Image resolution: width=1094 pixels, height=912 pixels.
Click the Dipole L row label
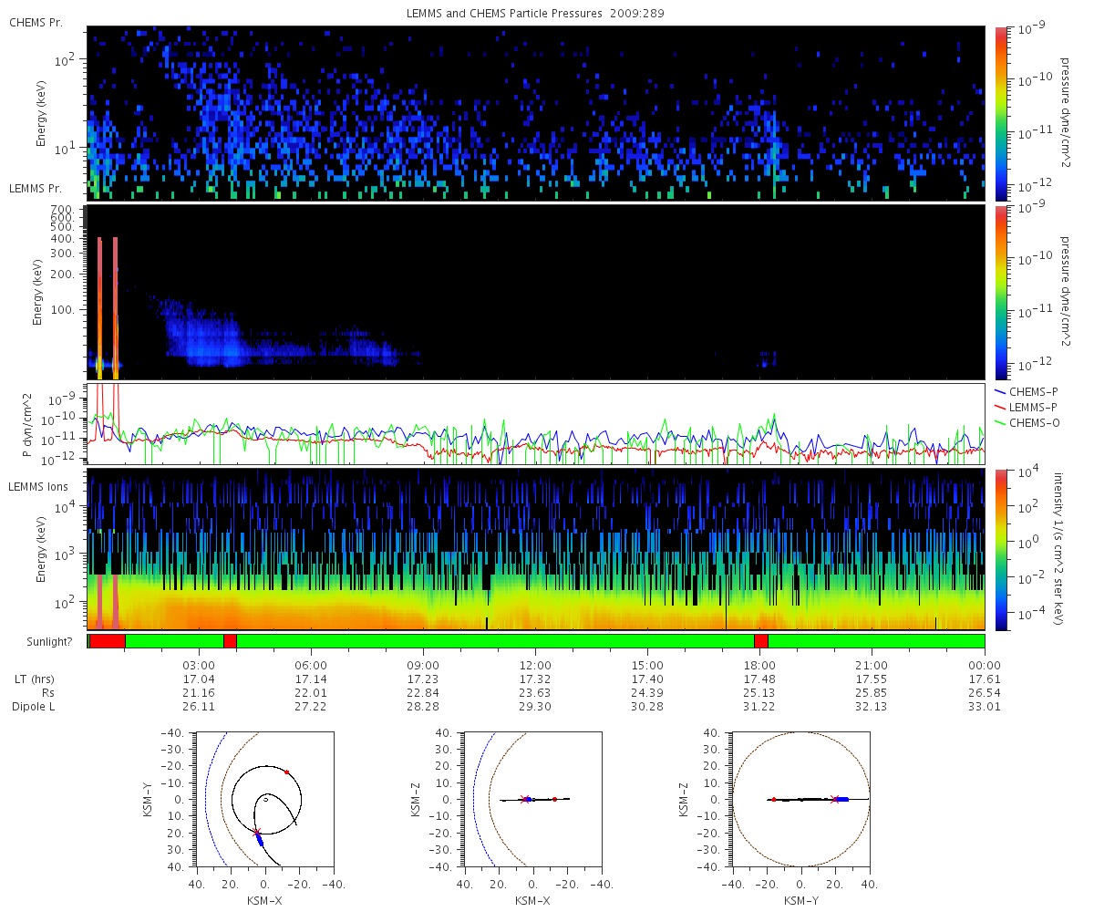pos(36,707)
